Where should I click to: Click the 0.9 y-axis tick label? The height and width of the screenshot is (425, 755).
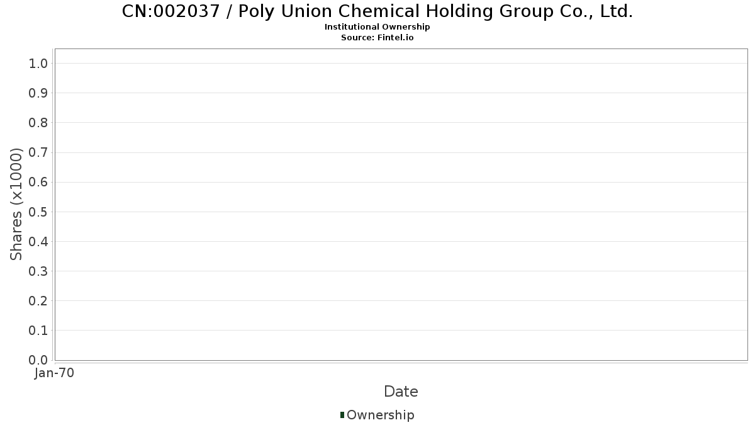point(38,93)
